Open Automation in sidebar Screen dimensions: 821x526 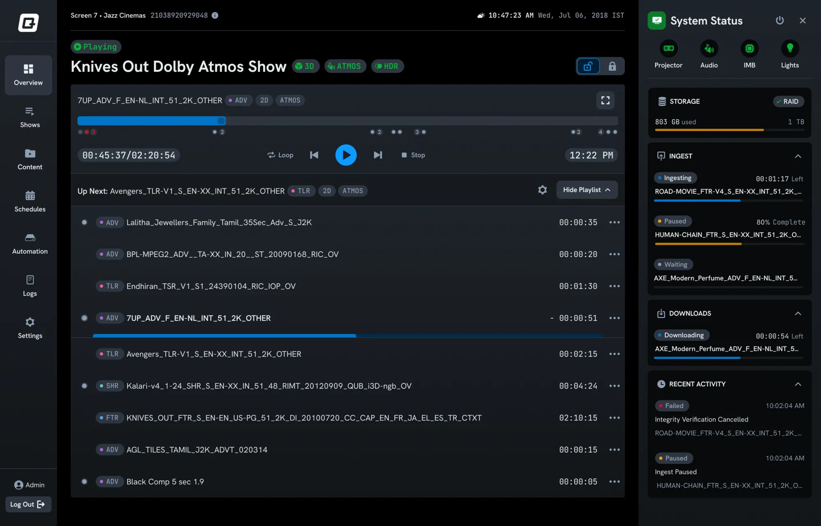(x=30, y=244)
